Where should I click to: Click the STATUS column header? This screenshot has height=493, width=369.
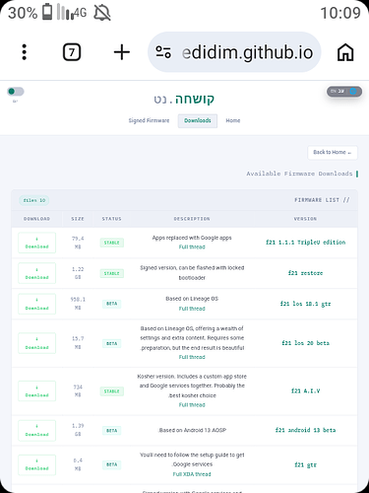pos(112,219)
